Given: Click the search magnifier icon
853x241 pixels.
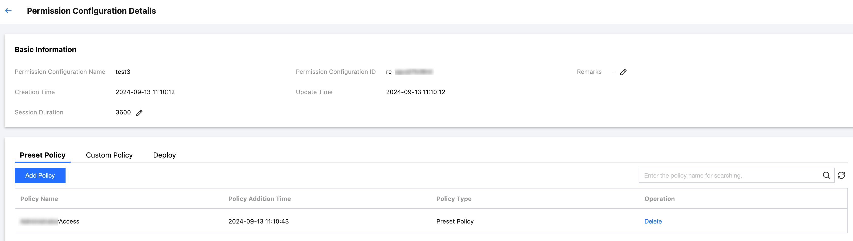Looking at the screenshot, I should (826, 176).
